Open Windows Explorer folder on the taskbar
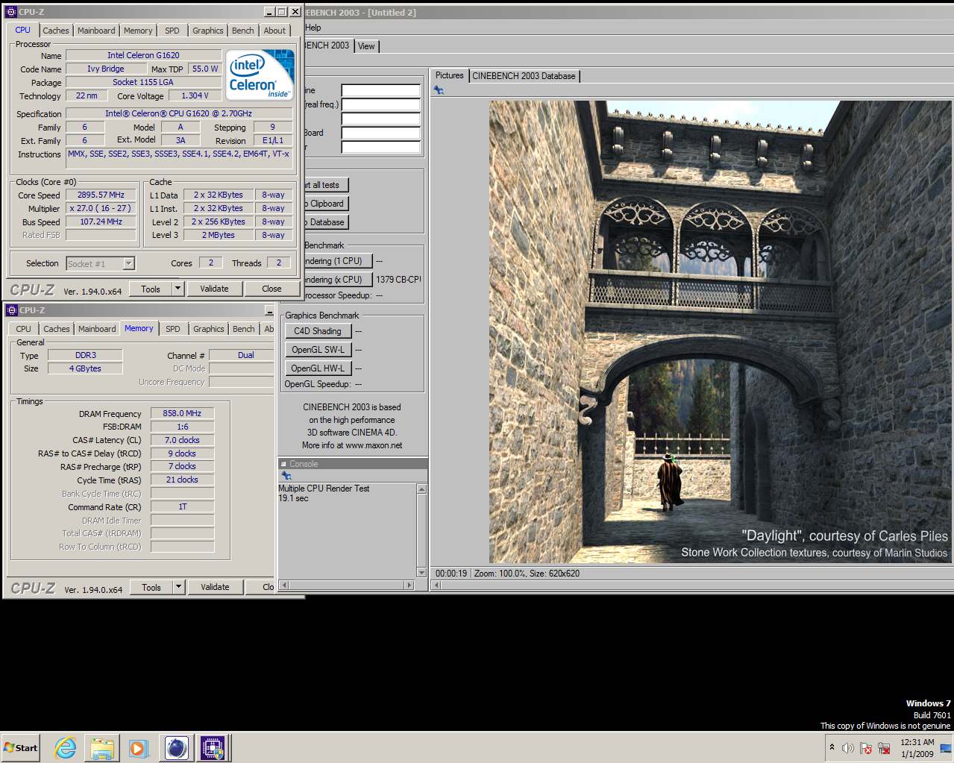The image size is (954, 763). point(102,747)
